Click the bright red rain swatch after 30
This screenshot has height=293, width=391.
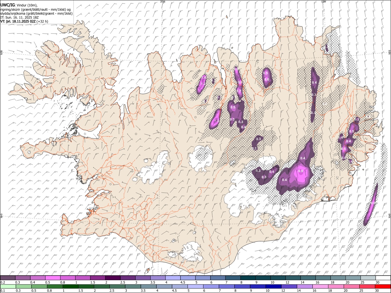click(x=383, y=286)
